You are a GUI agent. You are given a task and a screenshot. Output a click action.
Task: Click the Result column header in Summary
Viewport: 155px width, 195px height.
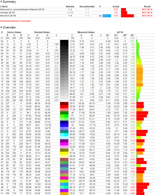(x=147, y=7)
